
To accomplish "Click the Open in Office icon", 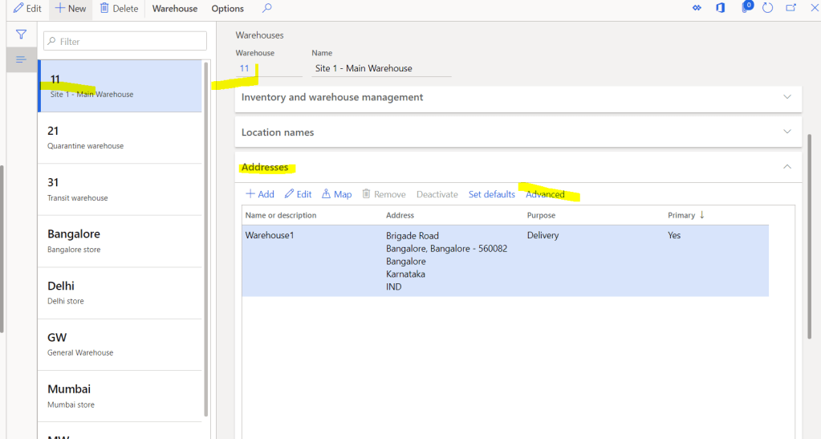I will [x=720, y=8].
